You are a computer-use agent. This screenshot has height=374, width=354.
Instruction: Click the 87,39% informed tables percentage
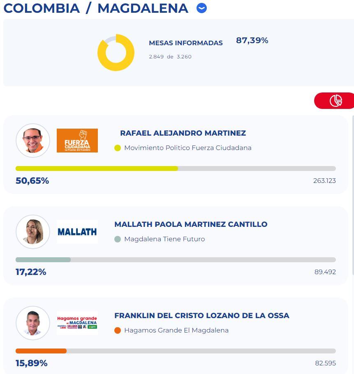click(x=252, y=40)
